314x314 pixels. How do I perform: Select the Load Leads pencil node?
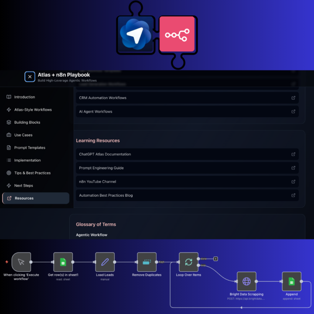coord(105,262)
